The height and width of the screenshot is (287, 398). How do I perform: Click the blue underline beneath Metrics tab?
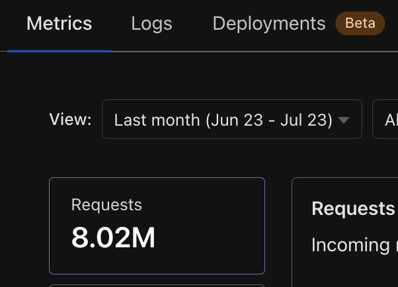(59, 50)
